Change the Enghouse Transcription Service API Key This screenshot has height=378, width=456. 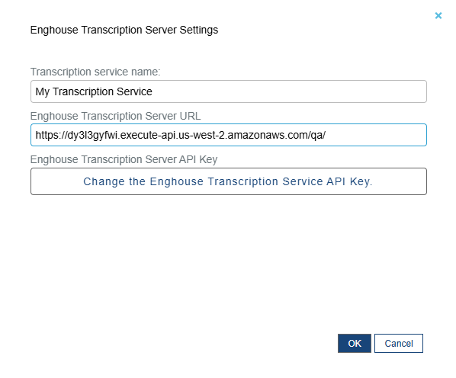[x=229, y=181]
